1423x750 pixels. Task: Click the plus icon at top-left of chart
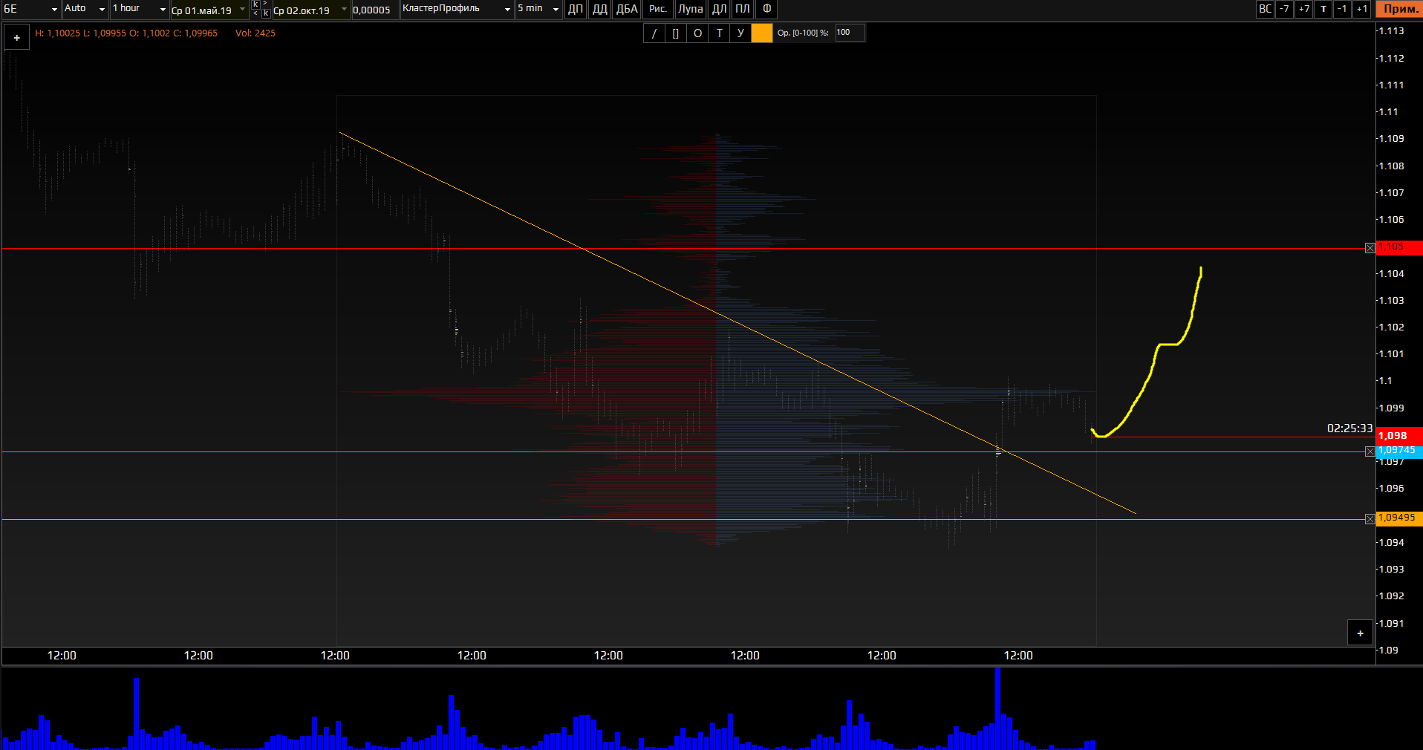click(x=16, y=38)
